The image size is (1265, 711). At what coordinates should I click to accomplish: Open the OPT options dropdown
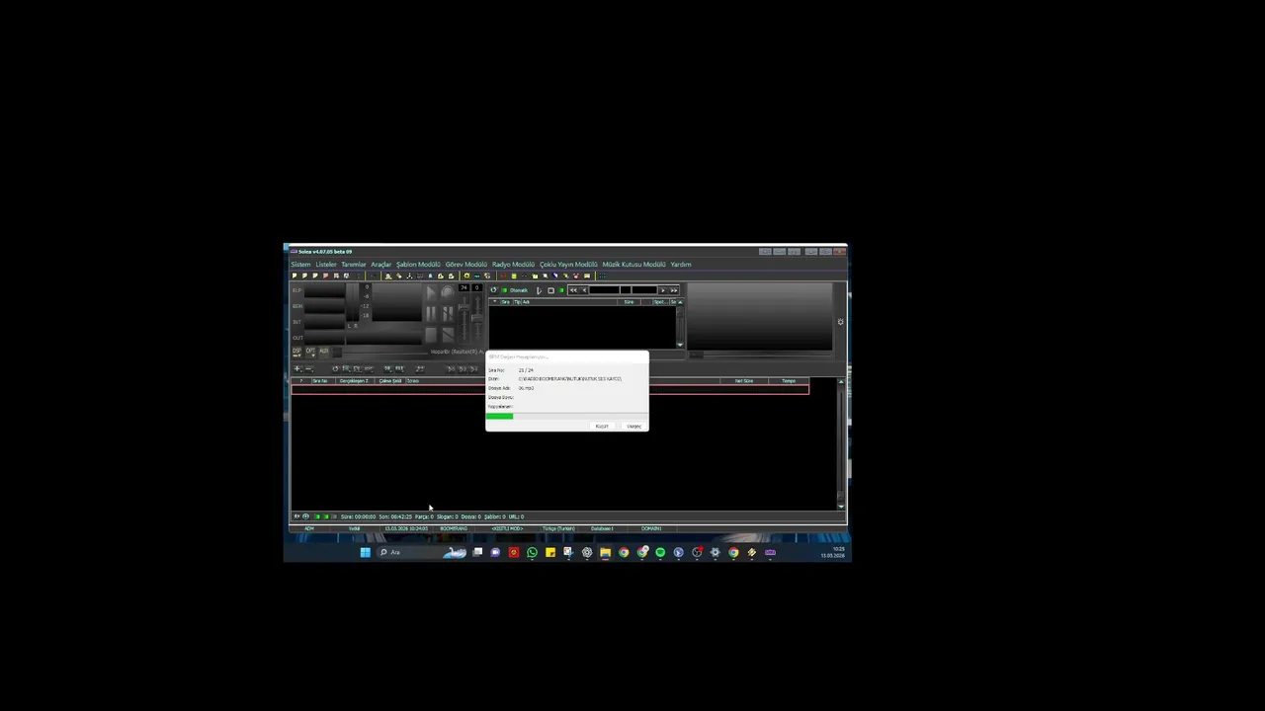pyautogui.click(x=310, y=352)
